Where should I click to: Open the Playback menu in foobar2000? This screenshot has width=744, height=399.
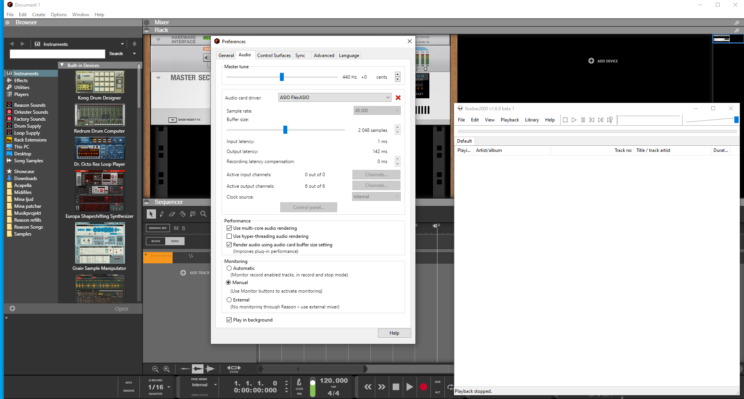tap(510, 120)
